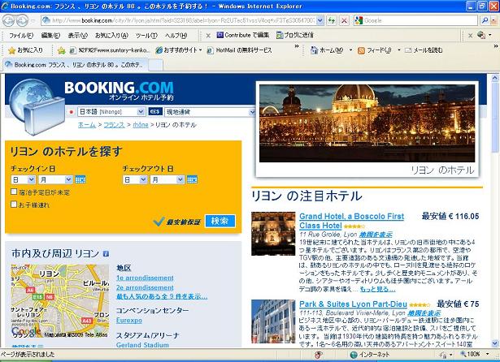The image size is (500, 362).
Task: Click the Add to Favorites star icon
Action: coord(61,50)
